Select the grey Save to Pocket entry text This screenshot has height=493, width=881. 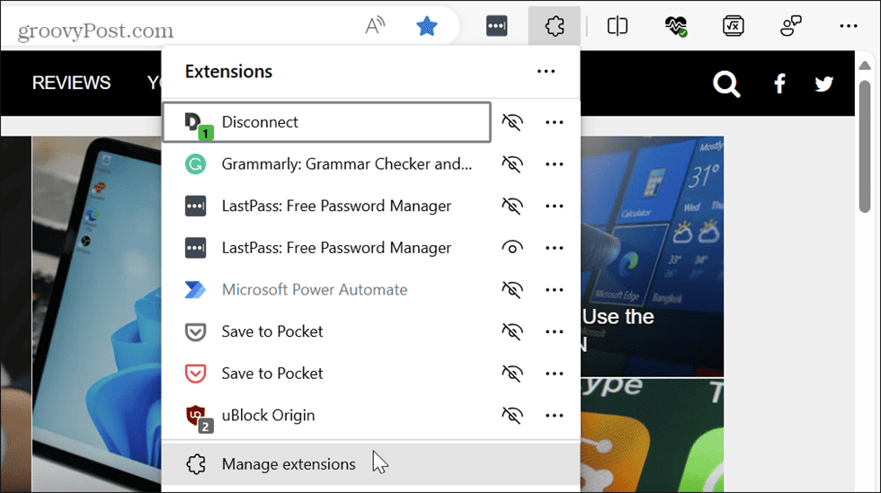271,332
